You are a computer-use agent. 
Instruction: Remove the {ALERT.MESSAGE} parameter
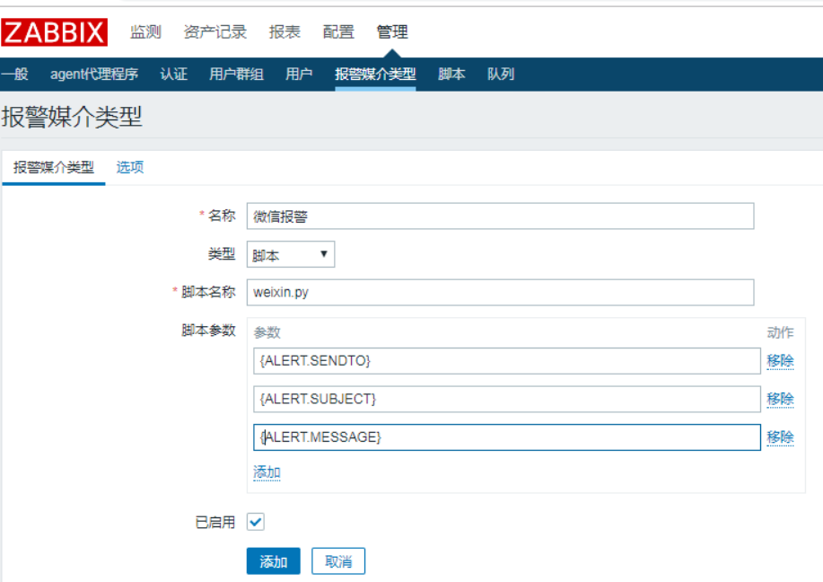(780, 437)
